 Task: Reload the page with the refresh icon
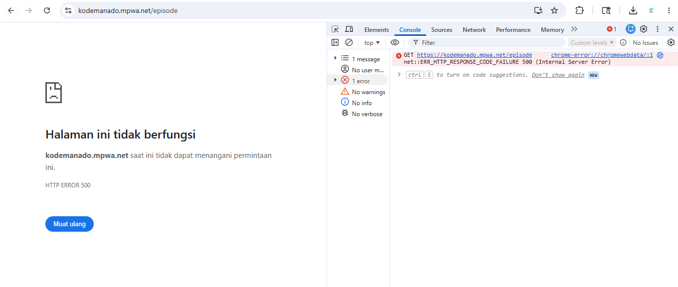pos(47,10)
